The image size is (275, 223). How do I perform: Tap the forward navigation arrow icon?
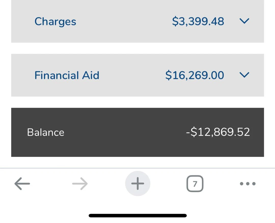point(80,183)
